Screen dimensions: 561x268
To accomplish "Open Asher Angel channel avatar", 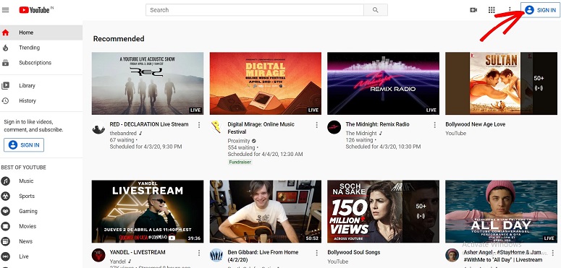I will (x=452, y=255).
